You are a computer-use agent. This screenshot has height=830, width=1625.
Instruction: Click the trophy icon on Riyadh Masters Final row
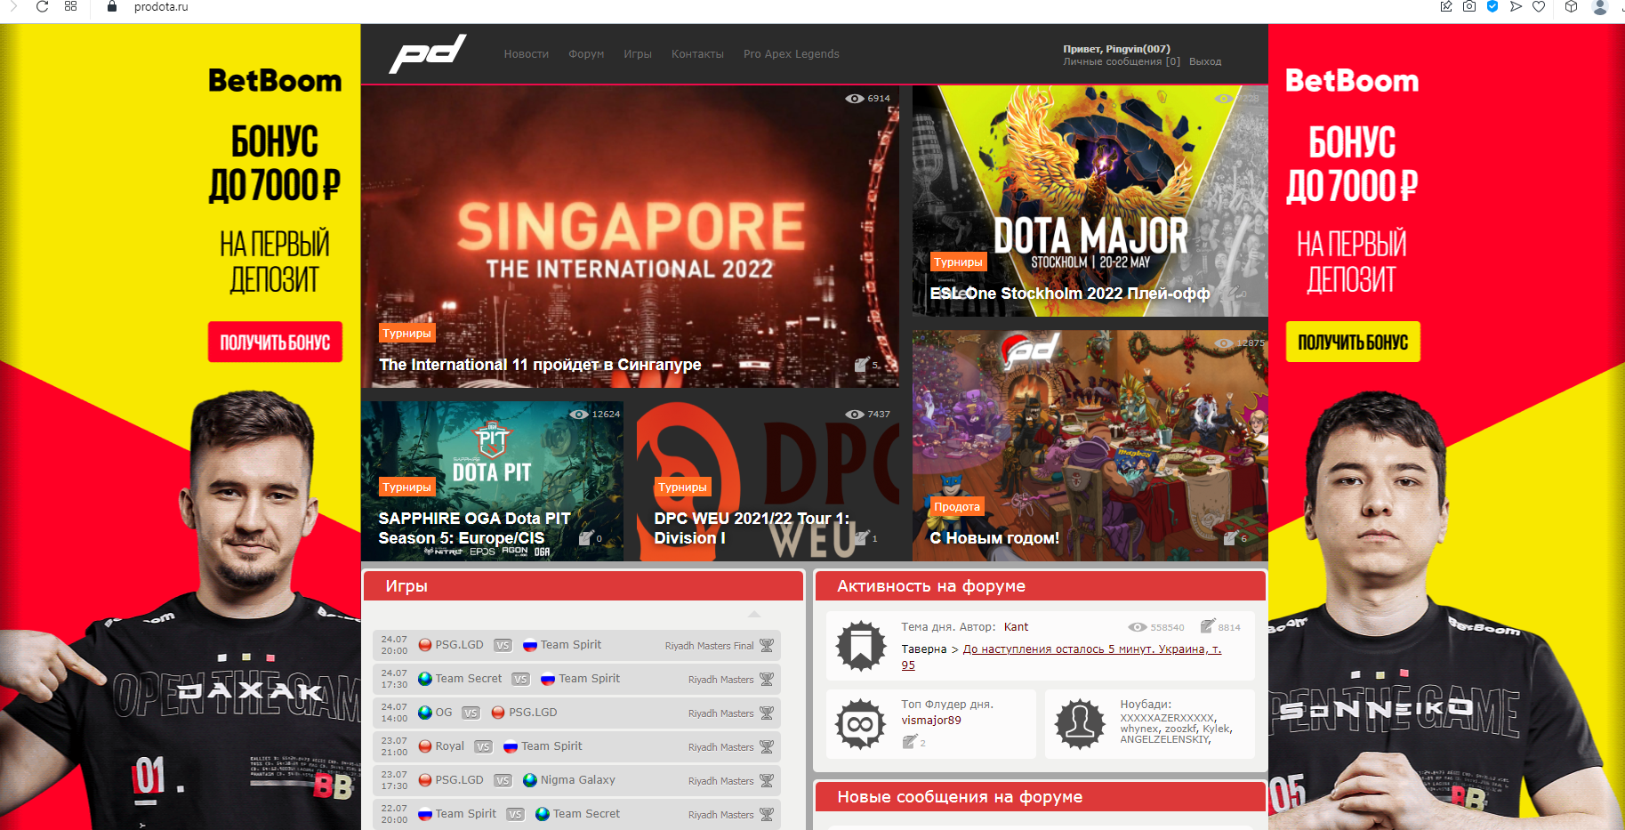[x=767, y=646]
